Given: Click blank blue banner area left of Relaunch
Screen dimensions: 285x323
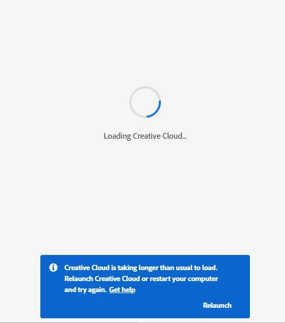Looking at the screenshot, I should pos(124,305).
